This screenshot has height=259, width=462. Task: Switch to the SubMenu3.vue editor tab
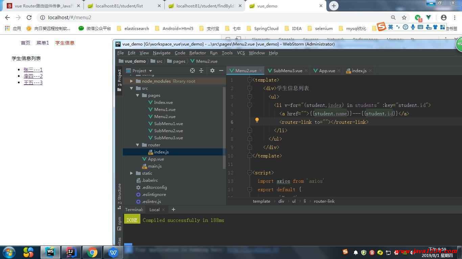[x=288, y=70]
